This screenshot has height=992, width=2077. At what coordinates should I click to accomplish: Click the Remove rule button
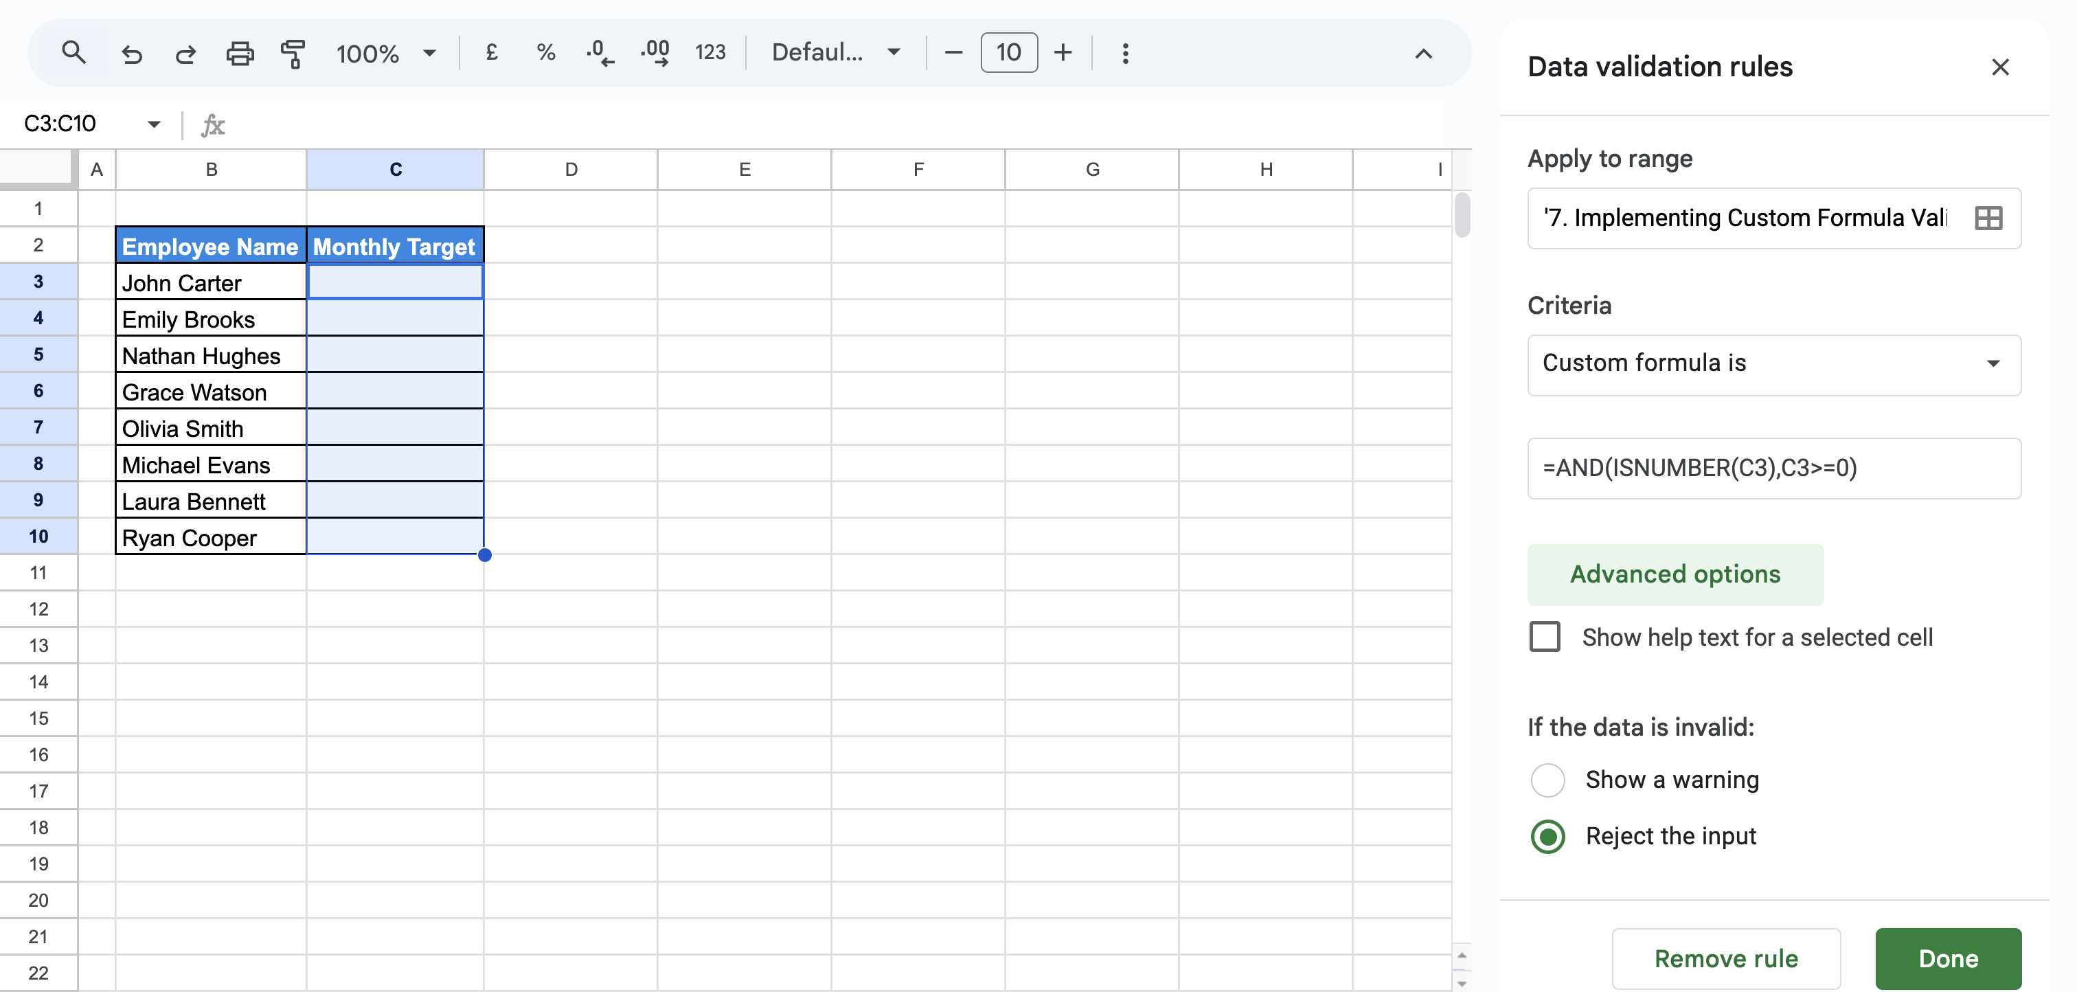click(x=1725, y=958)
